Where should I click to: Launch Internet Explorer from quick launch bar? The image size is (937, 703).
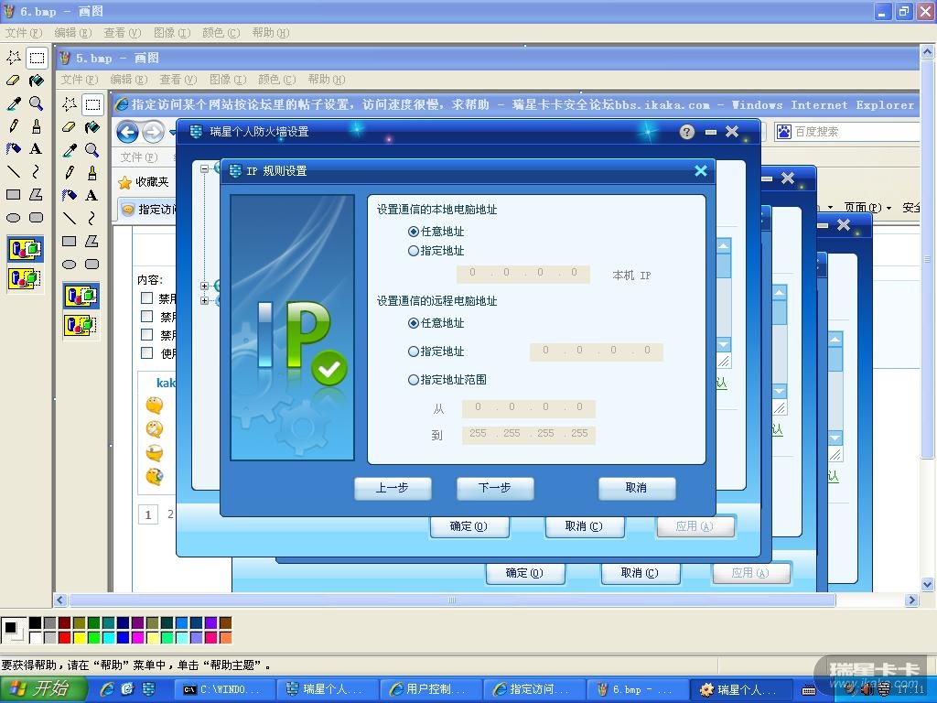coord(108,689)
